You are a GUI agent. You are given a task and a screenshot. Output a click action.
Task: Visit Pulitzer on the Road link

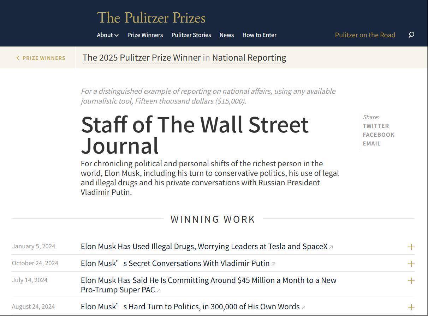(365, 35)
